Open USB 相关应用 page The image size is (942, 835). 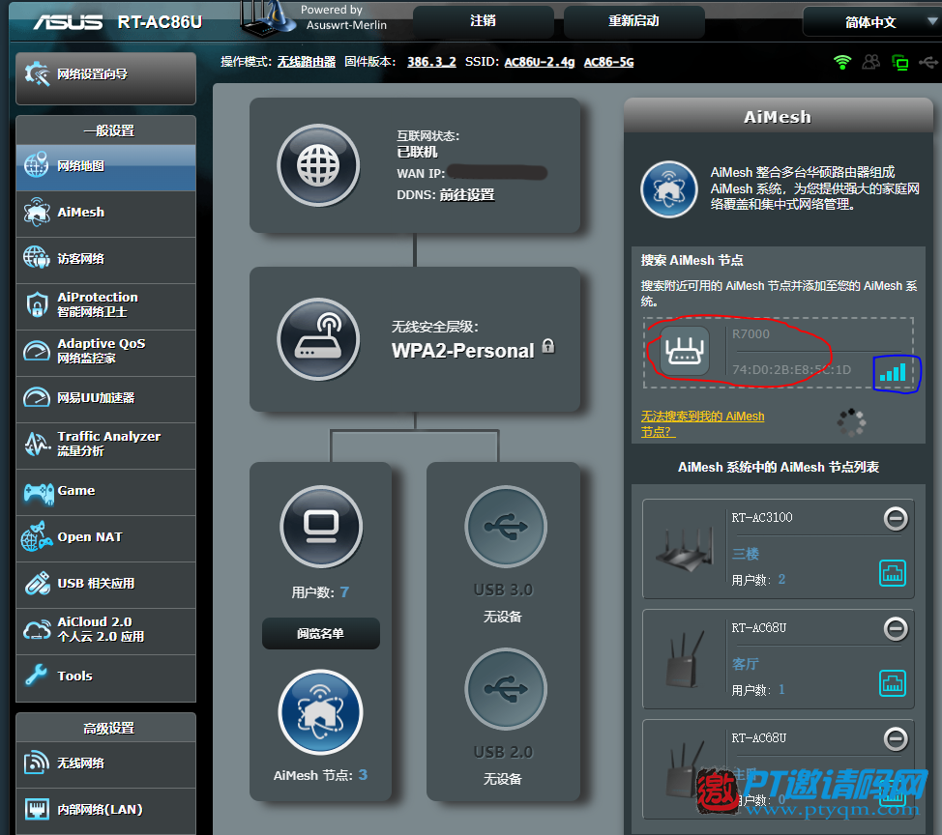point(105,584)
